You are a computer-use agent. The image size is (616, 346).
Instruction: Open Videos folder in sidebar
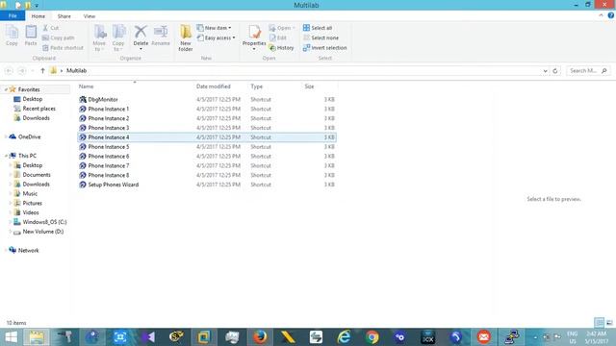click(26, 212)
